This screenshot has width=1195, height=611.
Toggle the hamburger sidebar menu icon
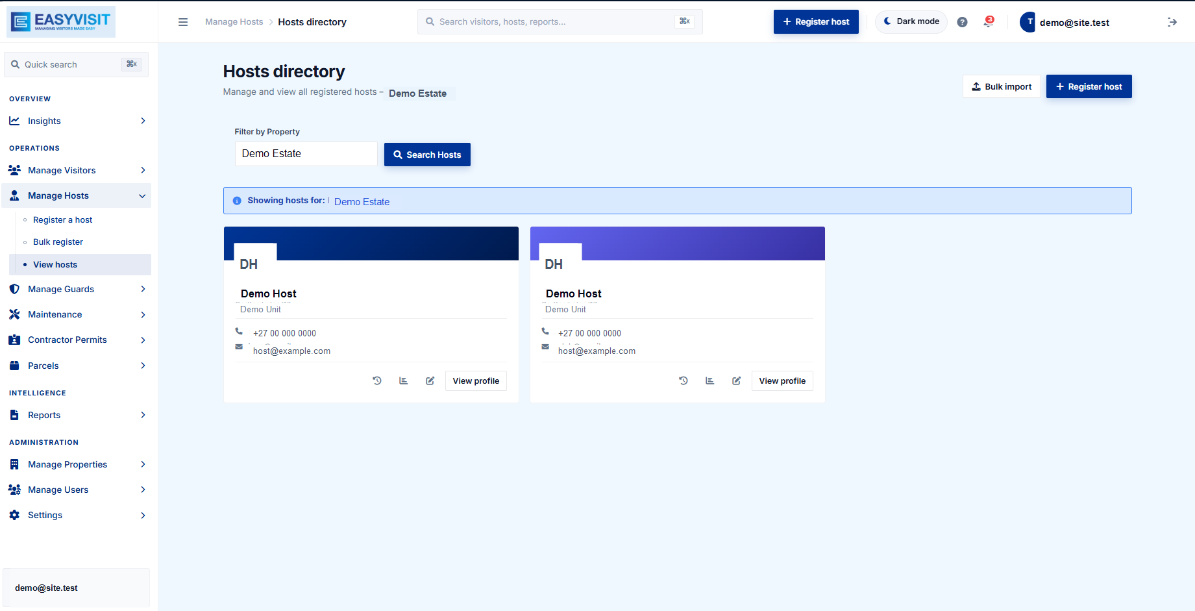pos(183,22)
